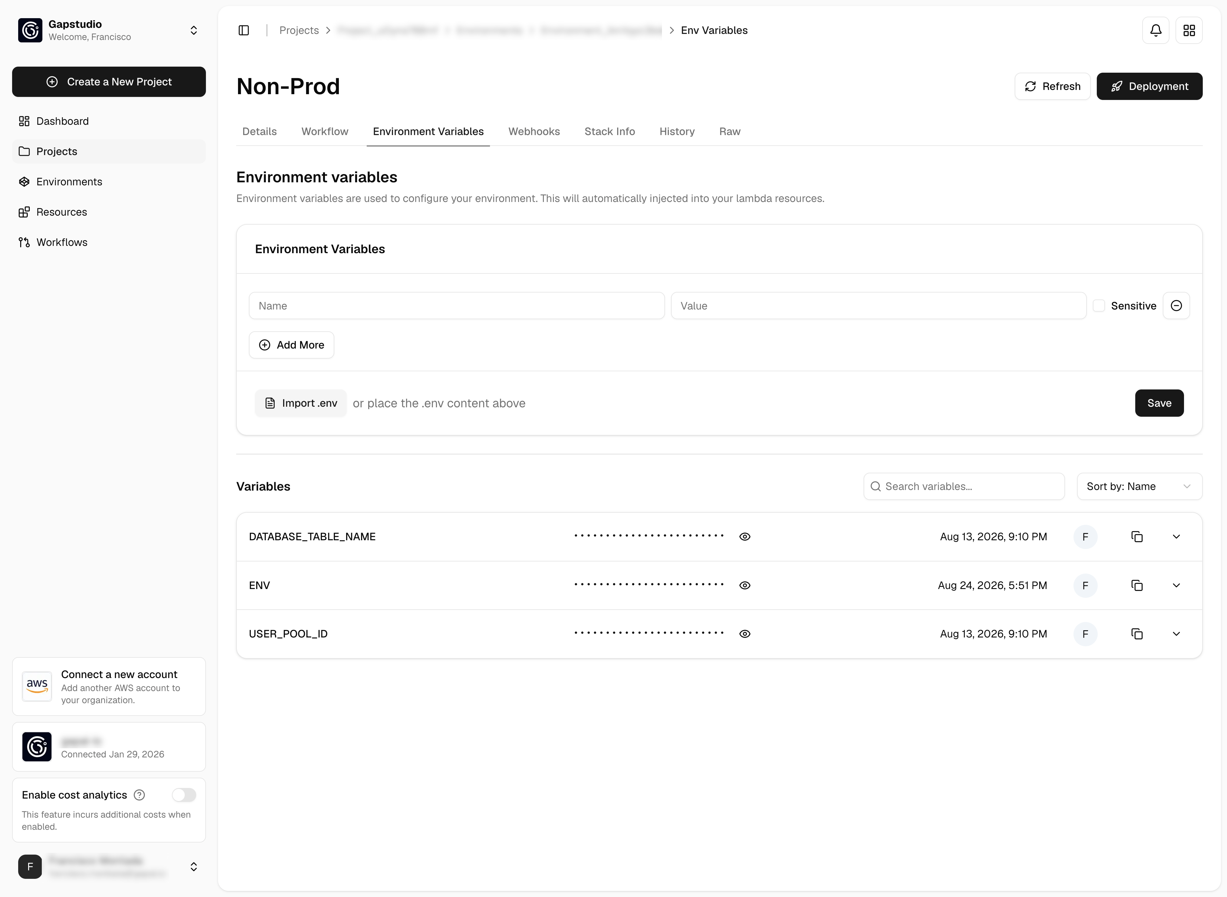Focus the Search variables field
The width and height of the screenshot is (1227, 897).
[964, 487]
